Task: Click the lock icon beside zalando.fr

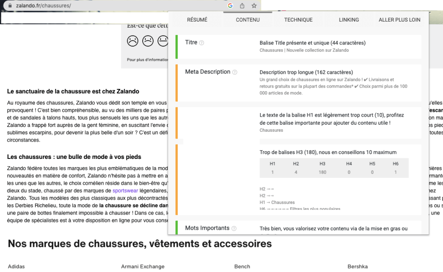Action: click(10, 5)
